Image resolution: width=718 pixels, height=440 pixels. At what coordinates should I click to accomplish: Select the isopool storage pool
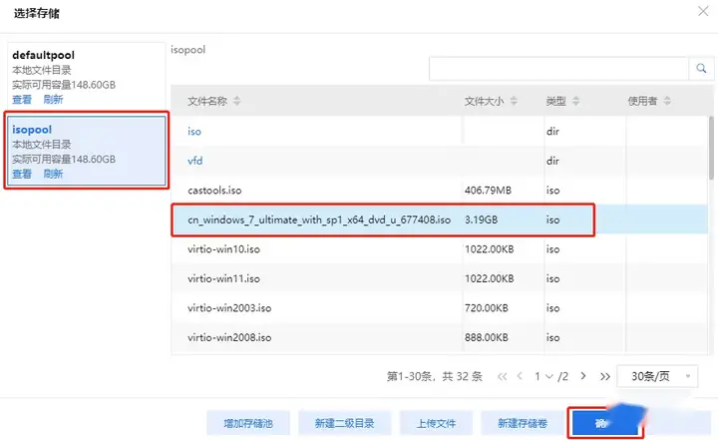pos(86,151)
